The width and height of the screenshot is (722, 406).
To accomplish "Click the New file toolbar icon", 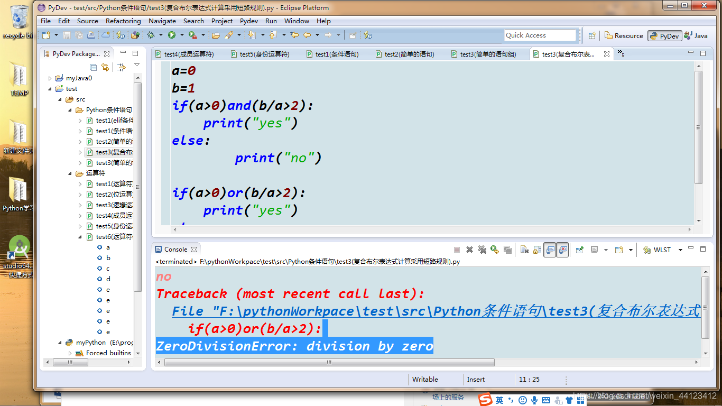I will pyautogui.click(x=46, y=35).
